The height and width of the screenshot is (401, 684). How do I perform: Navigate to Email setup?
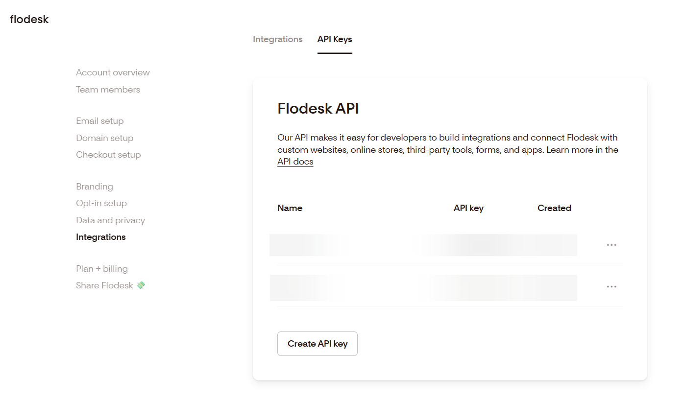pyautogui.click(x=99, y=121)
